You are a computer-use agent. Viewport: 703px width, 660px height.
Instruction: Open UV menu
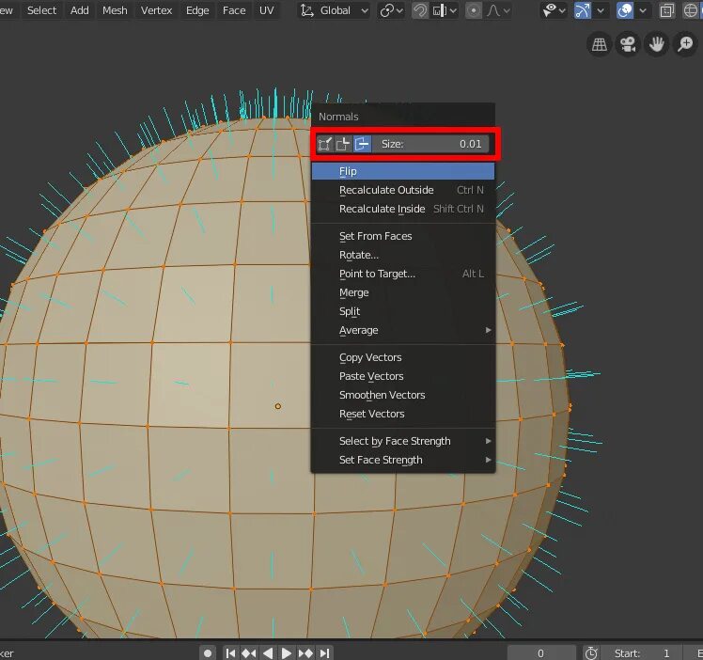[x=266, y=10]
